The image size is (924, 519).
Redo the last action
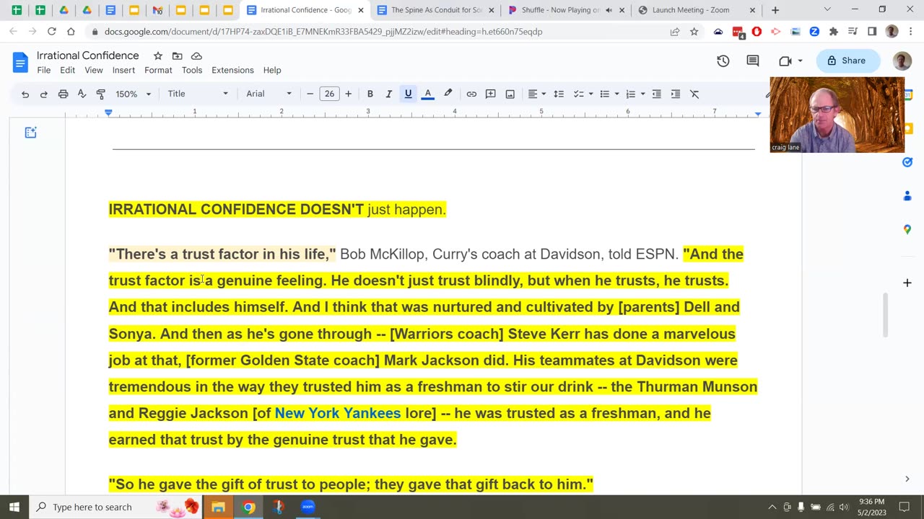point(43,94)
